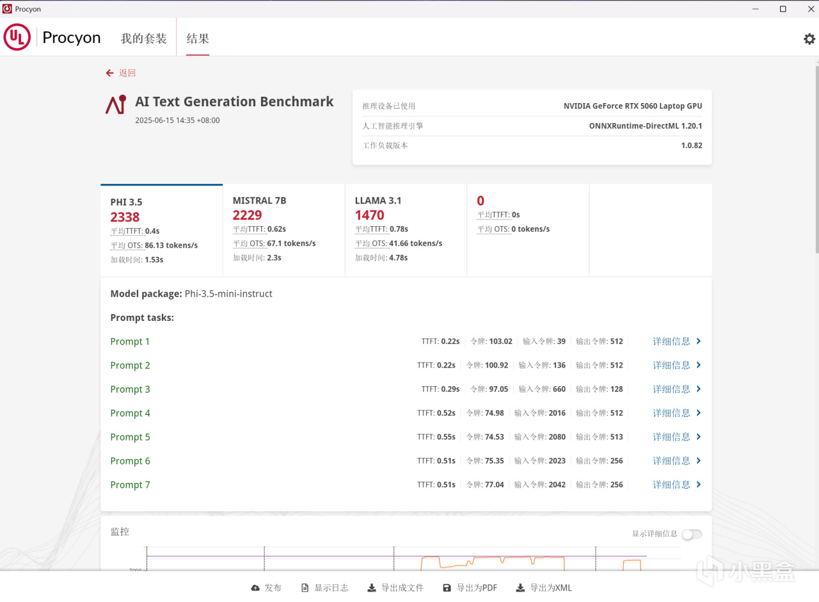The image size is (819, 602).
Task: Click the 监控 section heading
Action: 120,532
